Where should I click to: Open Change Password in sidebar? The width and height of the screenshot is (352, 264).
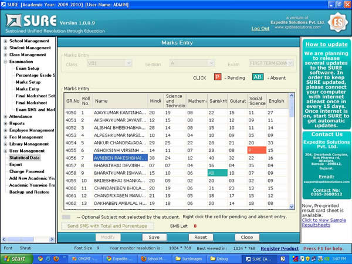(x=27, y=171)
